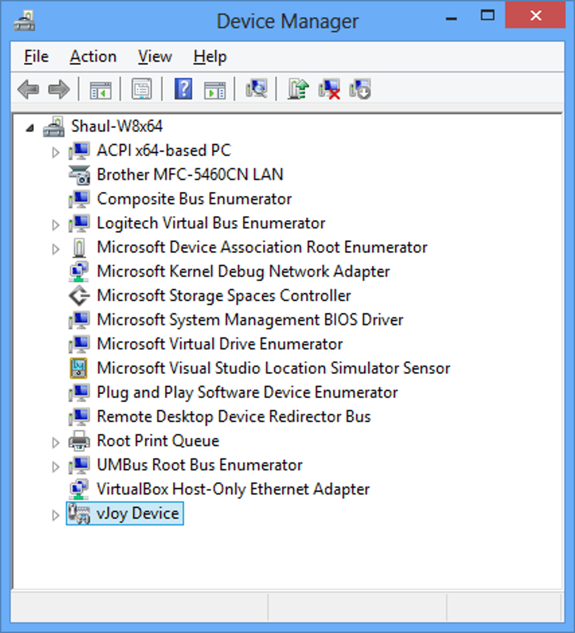Click the Back arrow in the toolbar
The width and height of the screenshot is (575, 633).
tap(28, 89)
